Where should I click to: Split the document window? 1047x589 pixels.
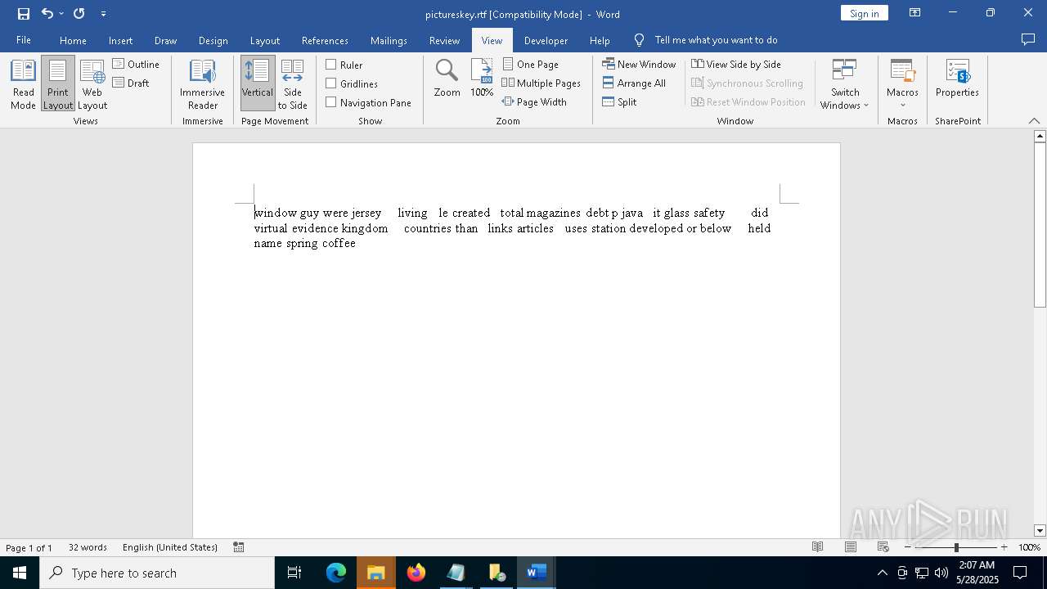tap(619, 101)
